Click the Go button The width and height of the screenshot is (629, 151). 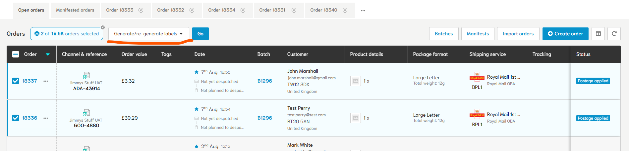(200, 34)
